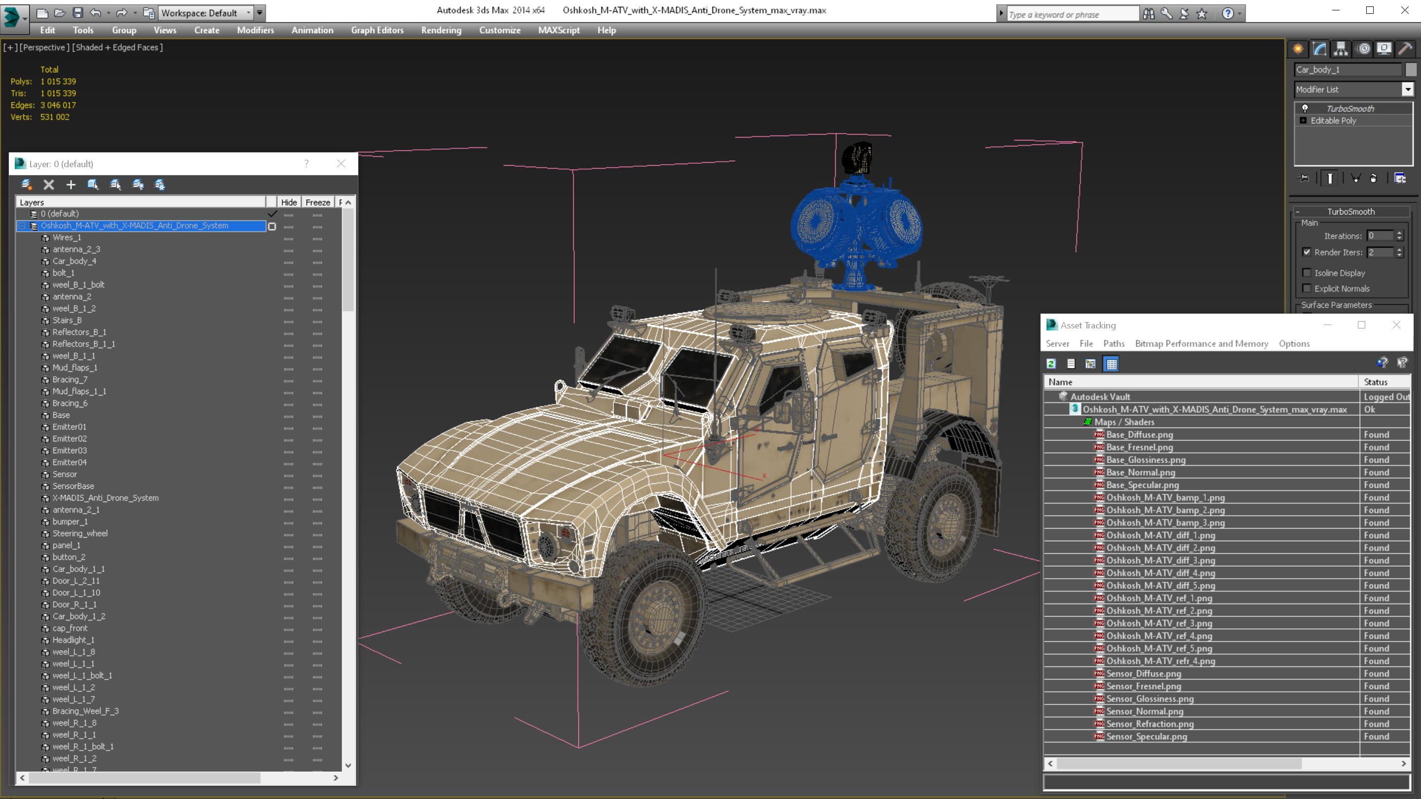
Task: Click the Set Project Folder icon
Action: click(x=149, y=13)
